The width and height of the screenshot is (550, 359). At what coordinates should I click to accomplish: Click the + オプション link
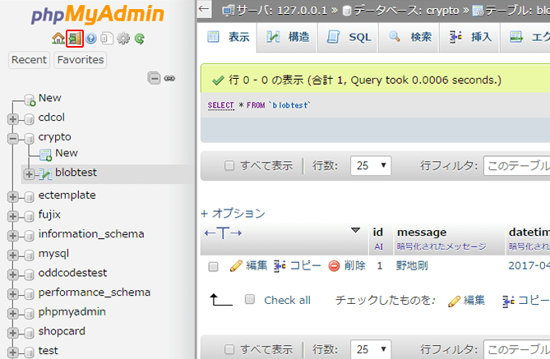(233, 213)
